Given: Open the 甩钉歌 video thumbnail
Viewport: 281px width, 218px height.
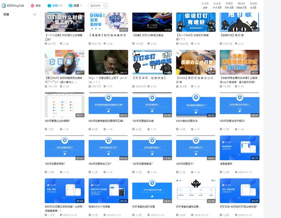Looking at the screenshot, I should [x=240, y=22].
